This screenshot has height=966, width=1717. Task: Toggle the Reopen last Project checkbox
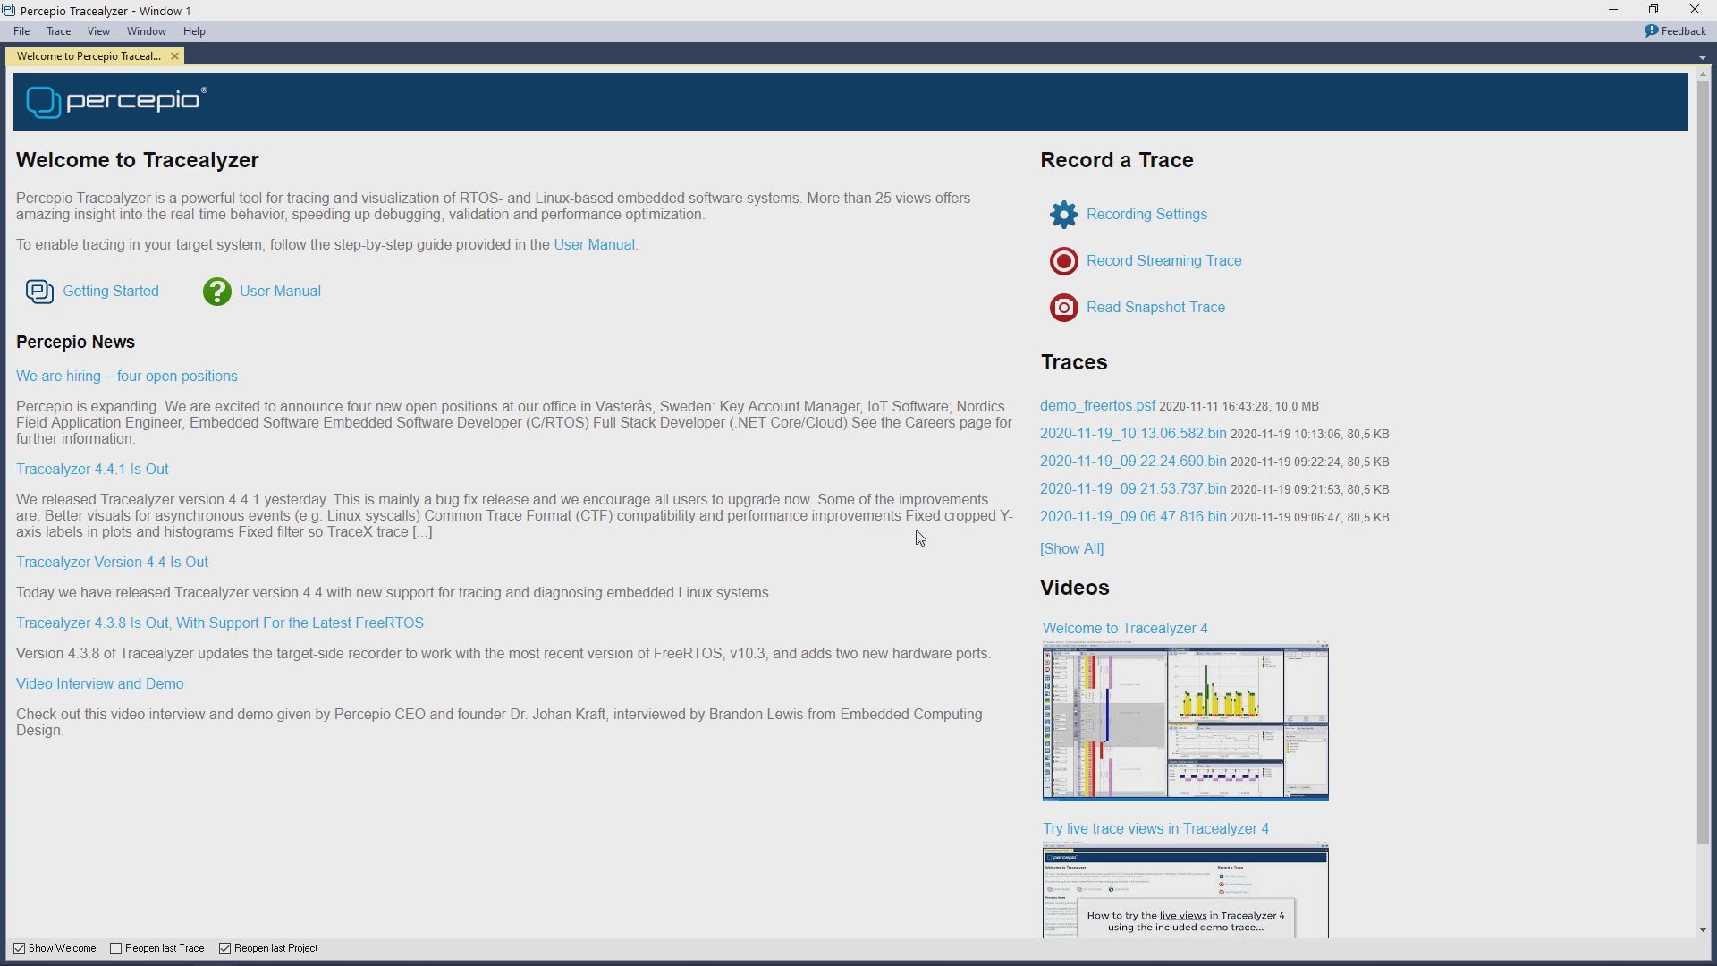point(225,949)
